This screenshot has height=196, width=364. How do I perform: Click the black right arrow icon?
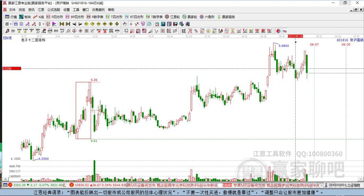pyautogui.click(x=80, y=24)
